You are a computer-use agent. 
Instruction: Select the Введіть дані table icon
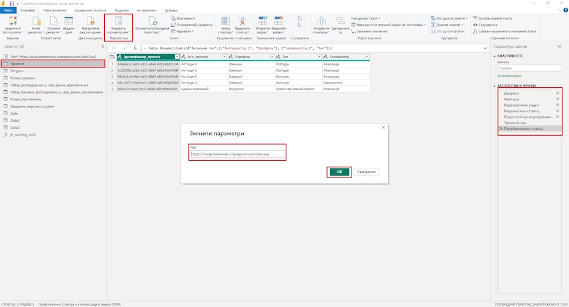(x=69, y=21)
